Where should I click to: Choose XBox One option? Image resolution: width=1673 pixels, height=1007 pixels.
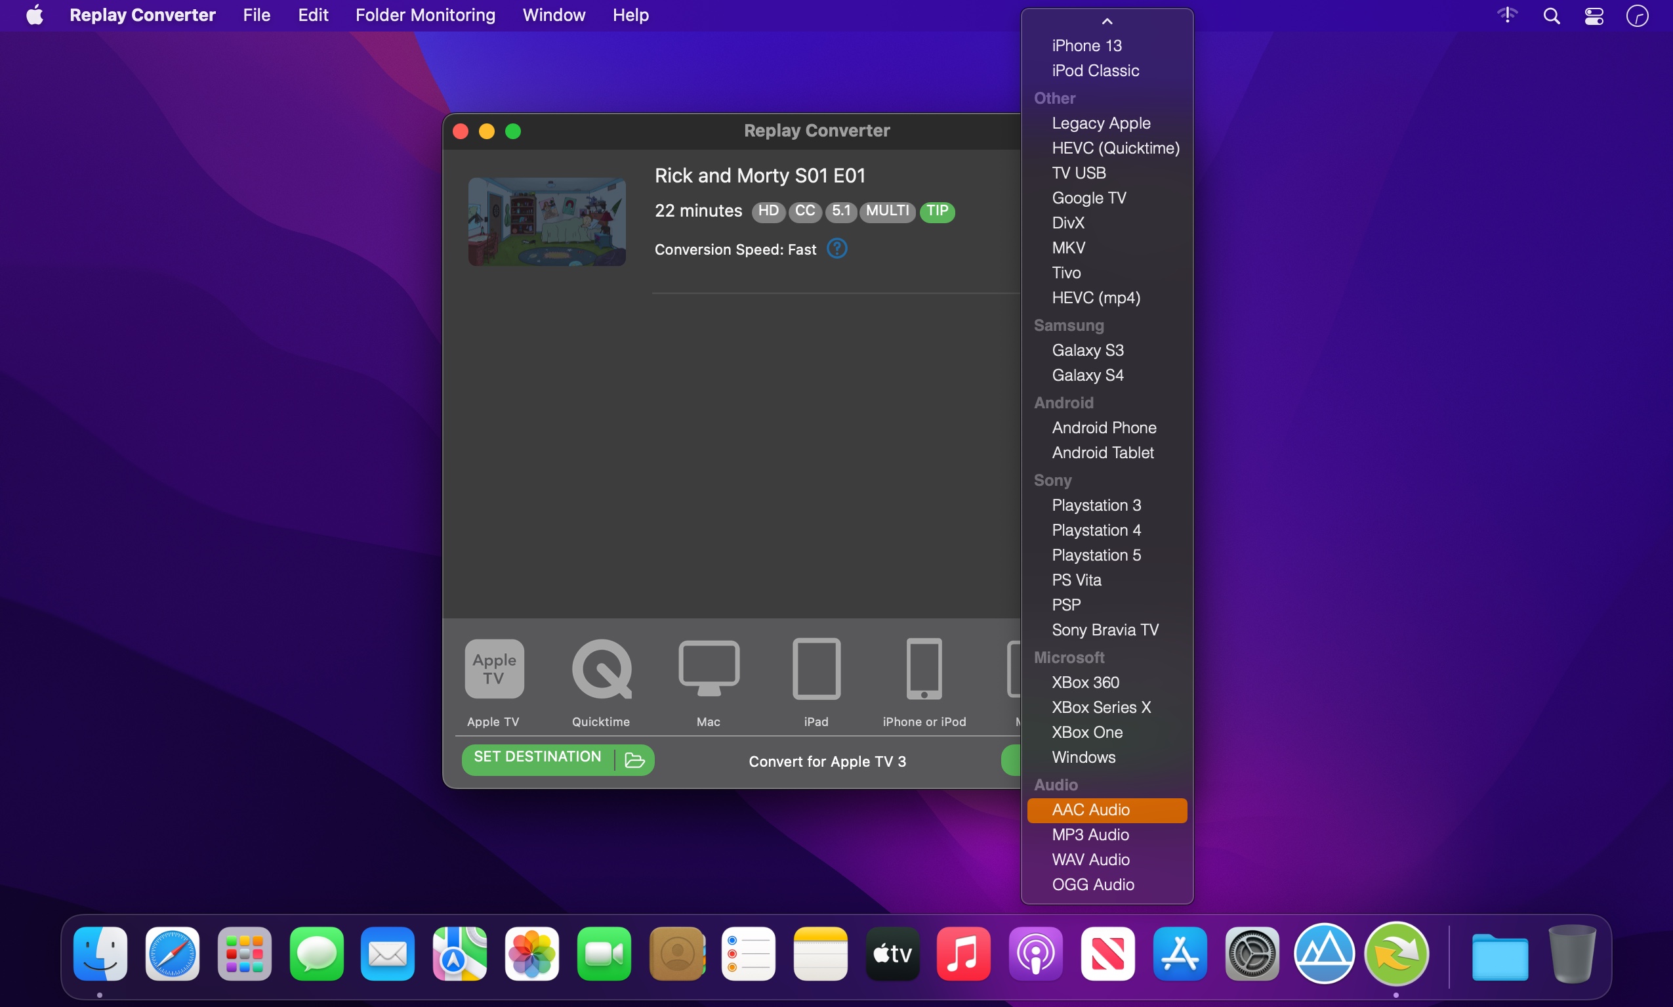(x=1107, y=732)
